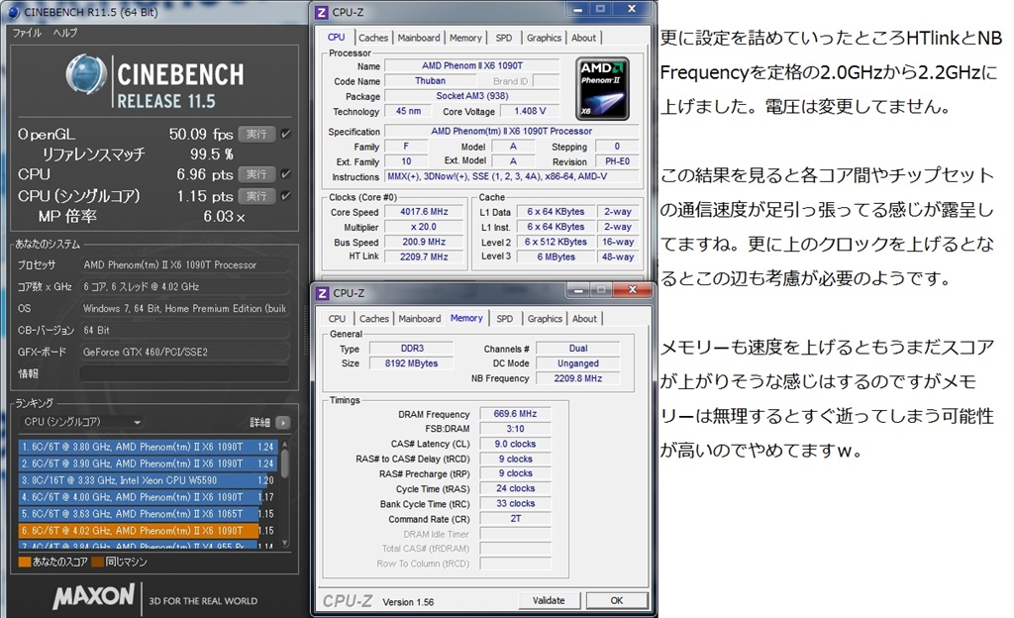
Task: Click the 情報 text input field
Action: click(184, 373)
